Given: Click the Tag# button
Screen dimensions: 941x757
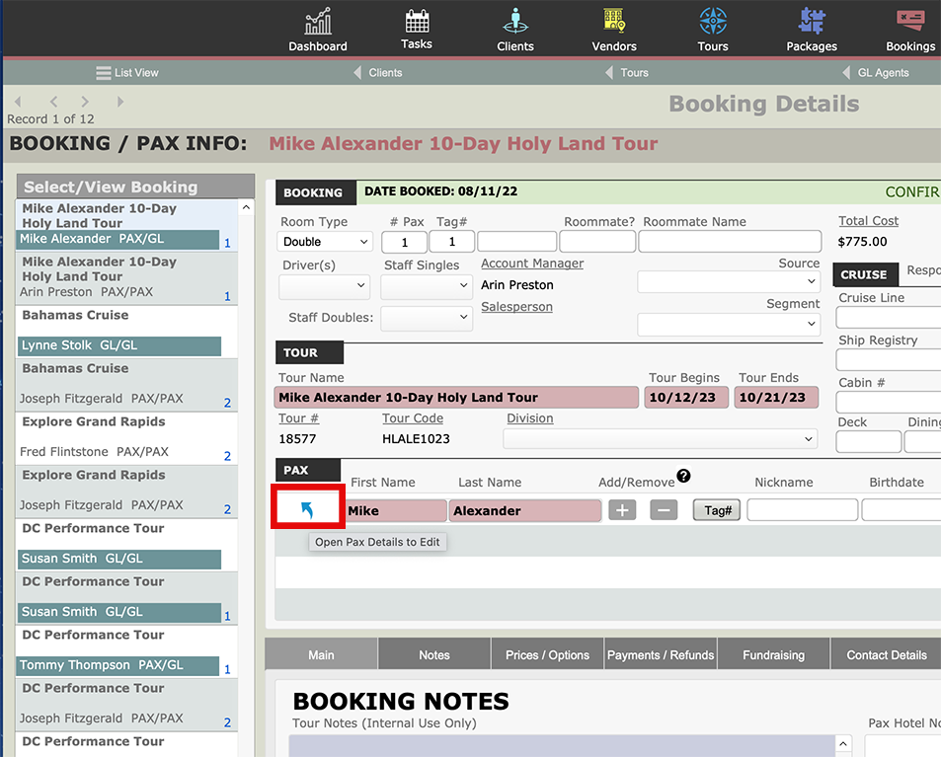Looking at the screenshot, I should tap(717, 510).
